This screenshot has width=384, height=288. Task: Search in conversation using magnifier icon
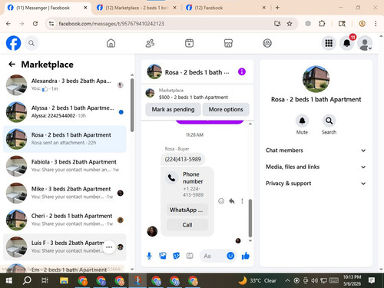(x=329, y=121)
